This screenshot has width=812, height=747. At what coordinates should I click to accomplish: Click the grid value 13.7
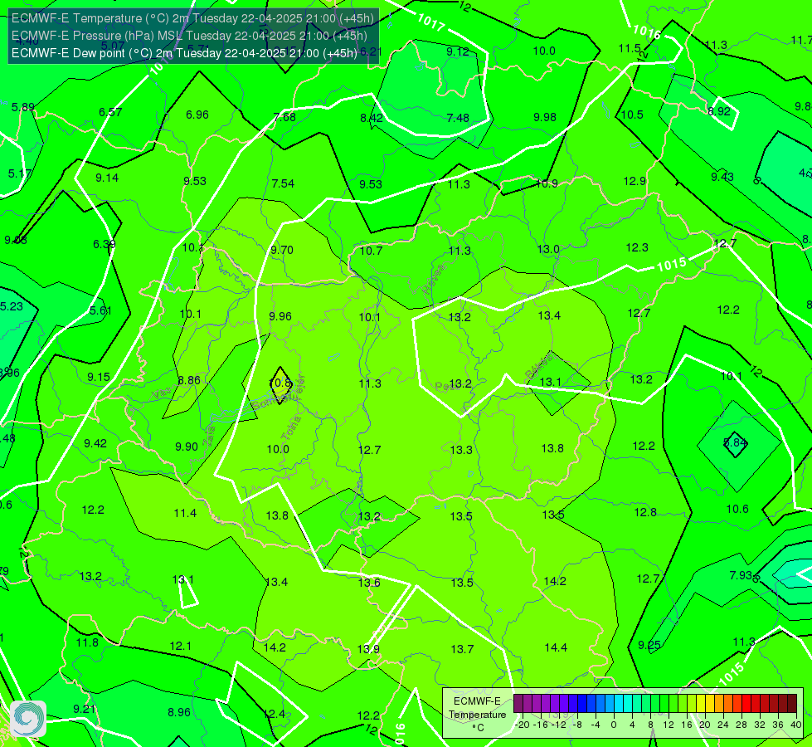tap(462, 649)
